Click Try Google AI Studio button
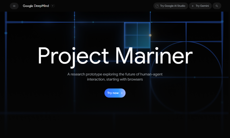This screenshot has width=230, height=138. [170, 6]
